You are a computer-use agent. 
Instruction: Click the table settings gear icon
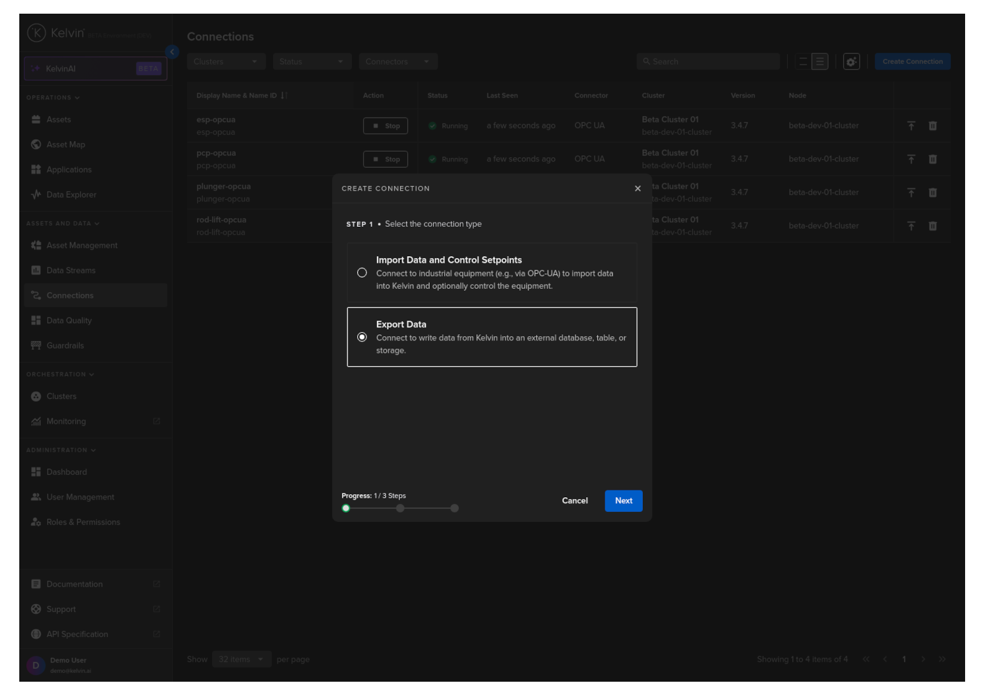851,62
